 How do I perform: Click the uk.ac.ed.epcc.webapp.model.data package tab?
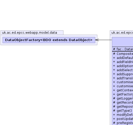(32, 33)
